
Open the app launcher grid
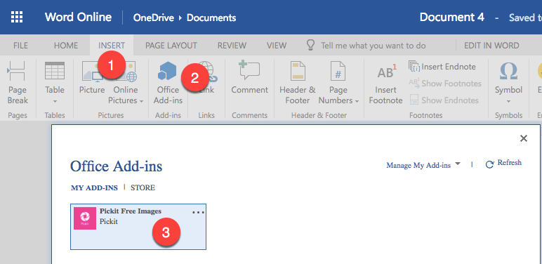(x=17, y=17)
